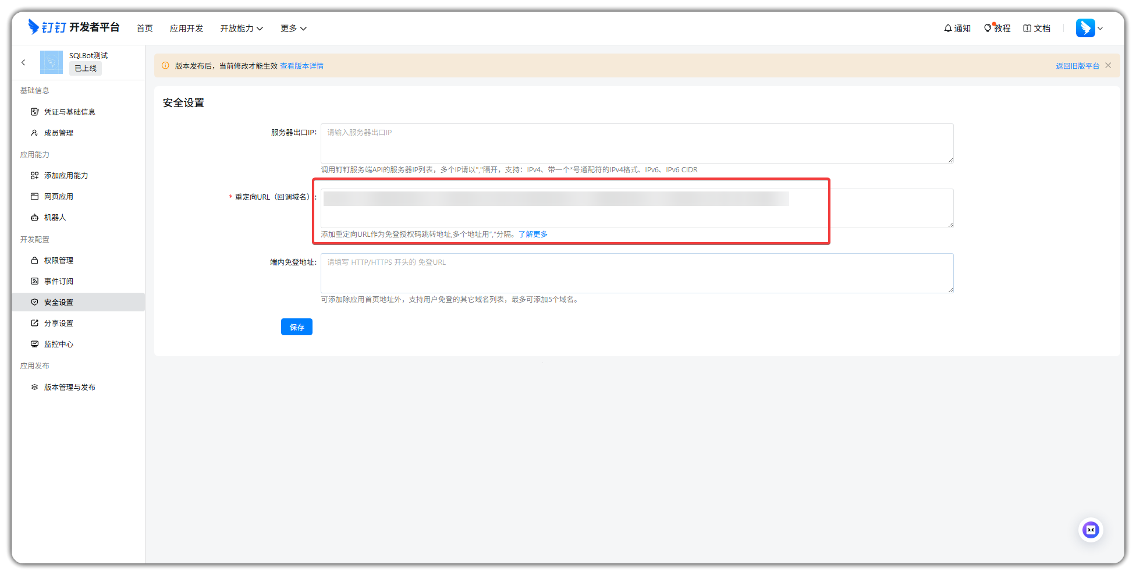
Task: Open 应用开发 in top navigation
Action: point(186,29)
